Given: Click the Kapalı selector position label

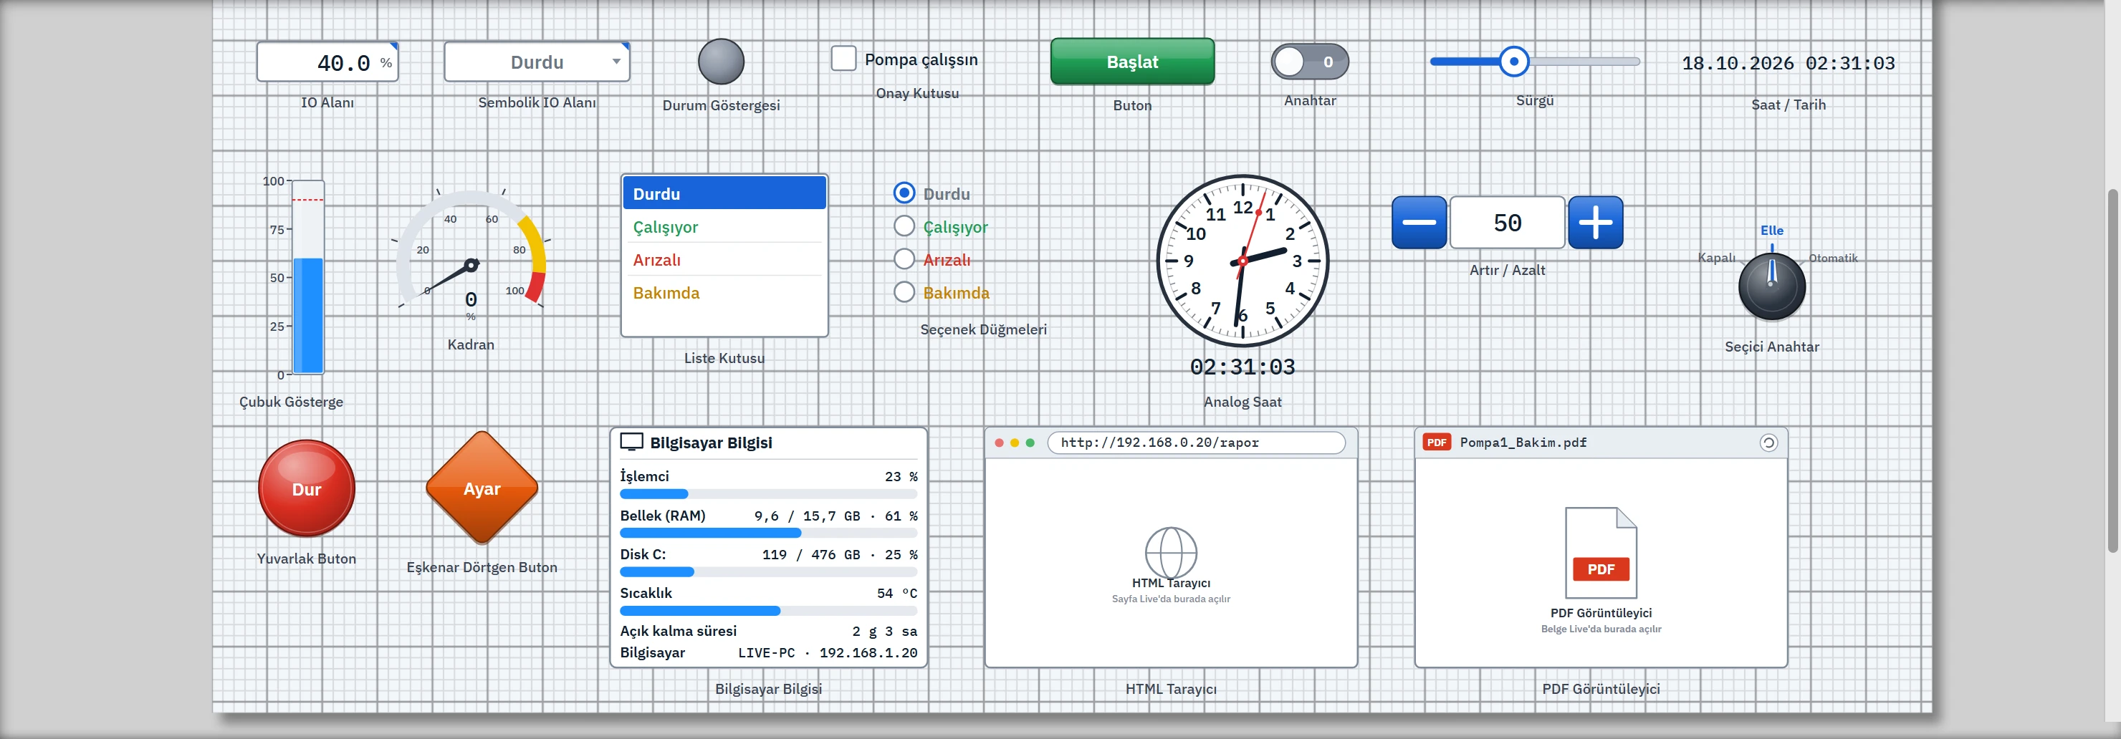Looking at the screenshot, I should point(1717,258).
